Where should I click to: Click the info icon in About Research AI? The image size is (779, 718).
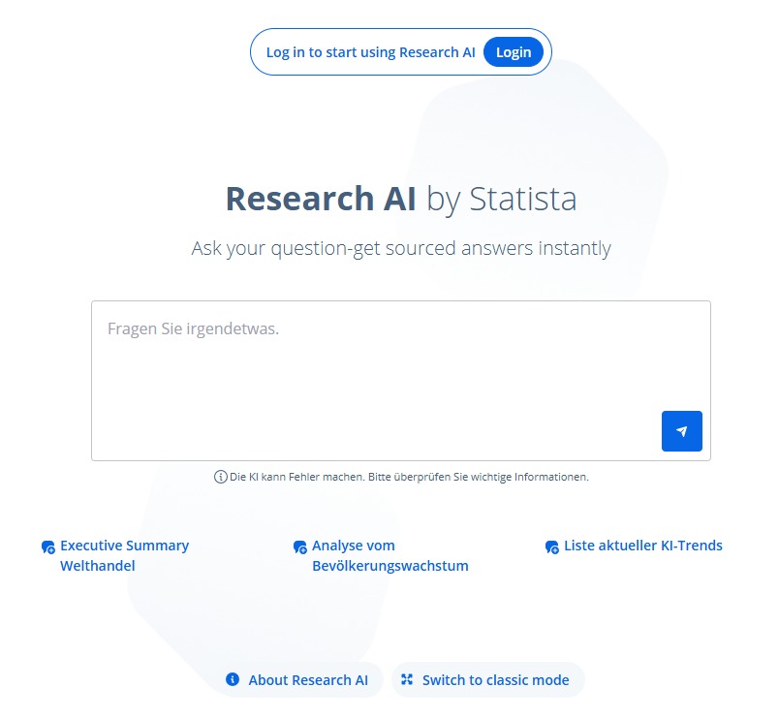pyautogui.click(x=233, y=680)
